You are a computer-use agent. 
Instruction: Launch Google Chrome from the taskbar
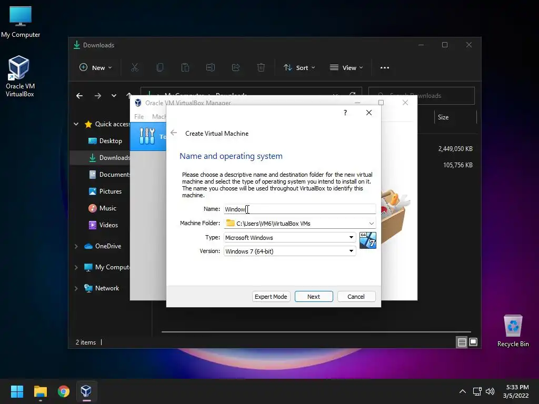pyautogui.click(x=64, y=391)
